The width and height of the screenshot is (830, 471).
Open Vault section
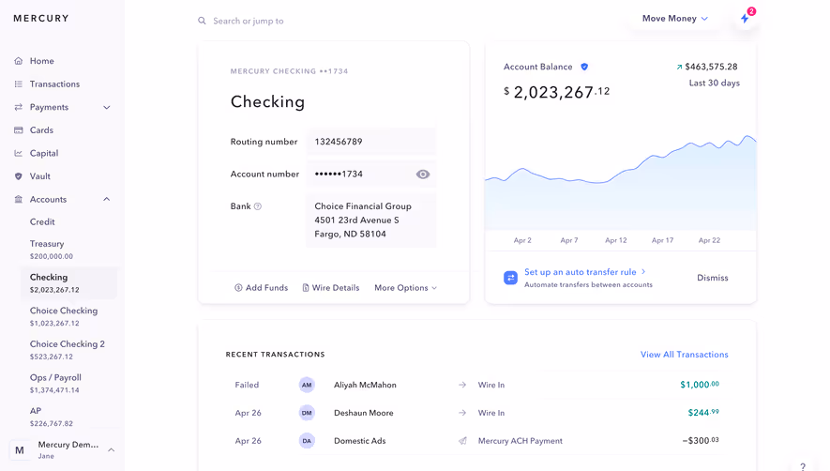coord(39,175)
